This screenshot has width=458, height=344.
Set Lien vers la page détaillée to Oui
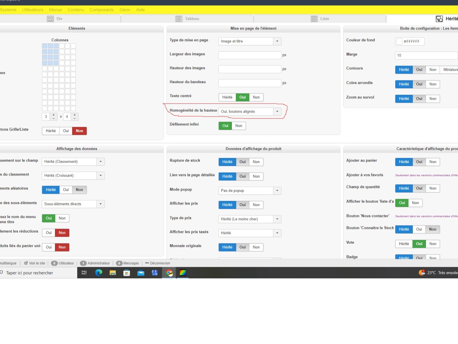(x=243, y=176)
